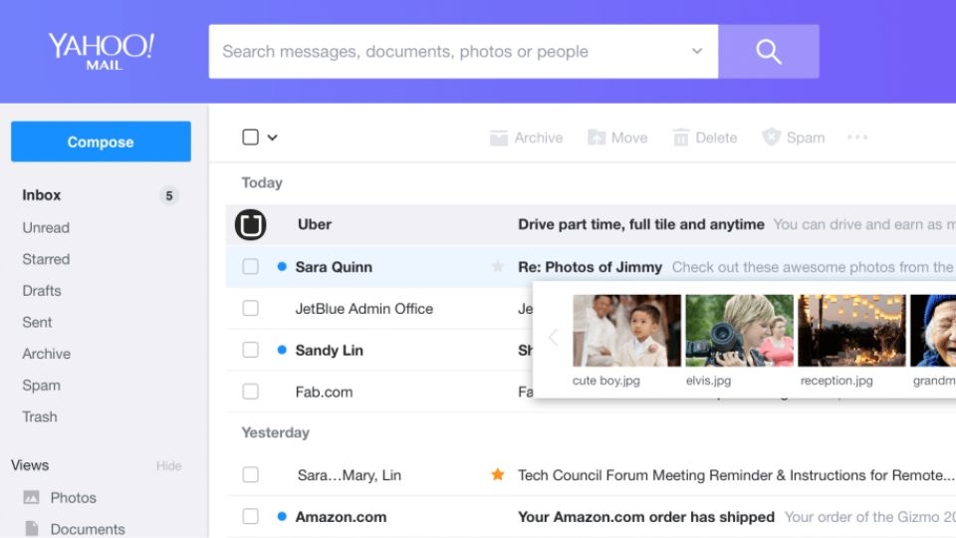Screen dimensions: 956x538
Task: Click the Spam shield icon
Action: pos(771,136)
